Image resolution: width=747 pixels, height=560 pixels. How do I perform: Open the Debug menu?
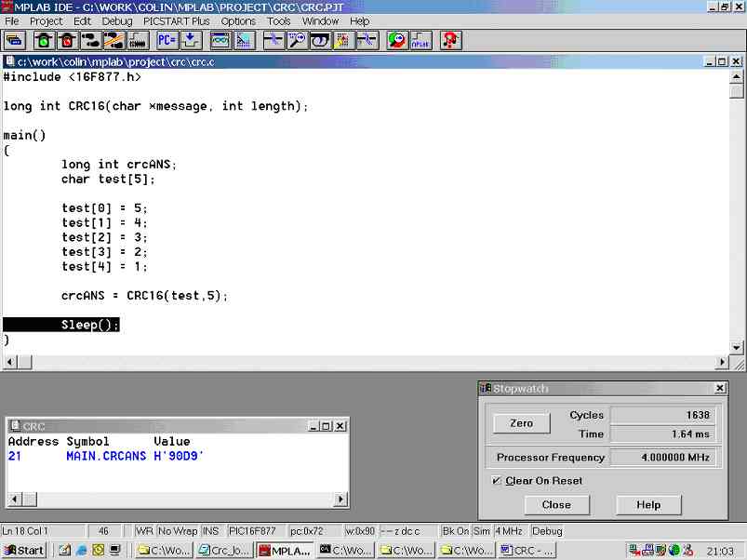(x=116, y=20)
